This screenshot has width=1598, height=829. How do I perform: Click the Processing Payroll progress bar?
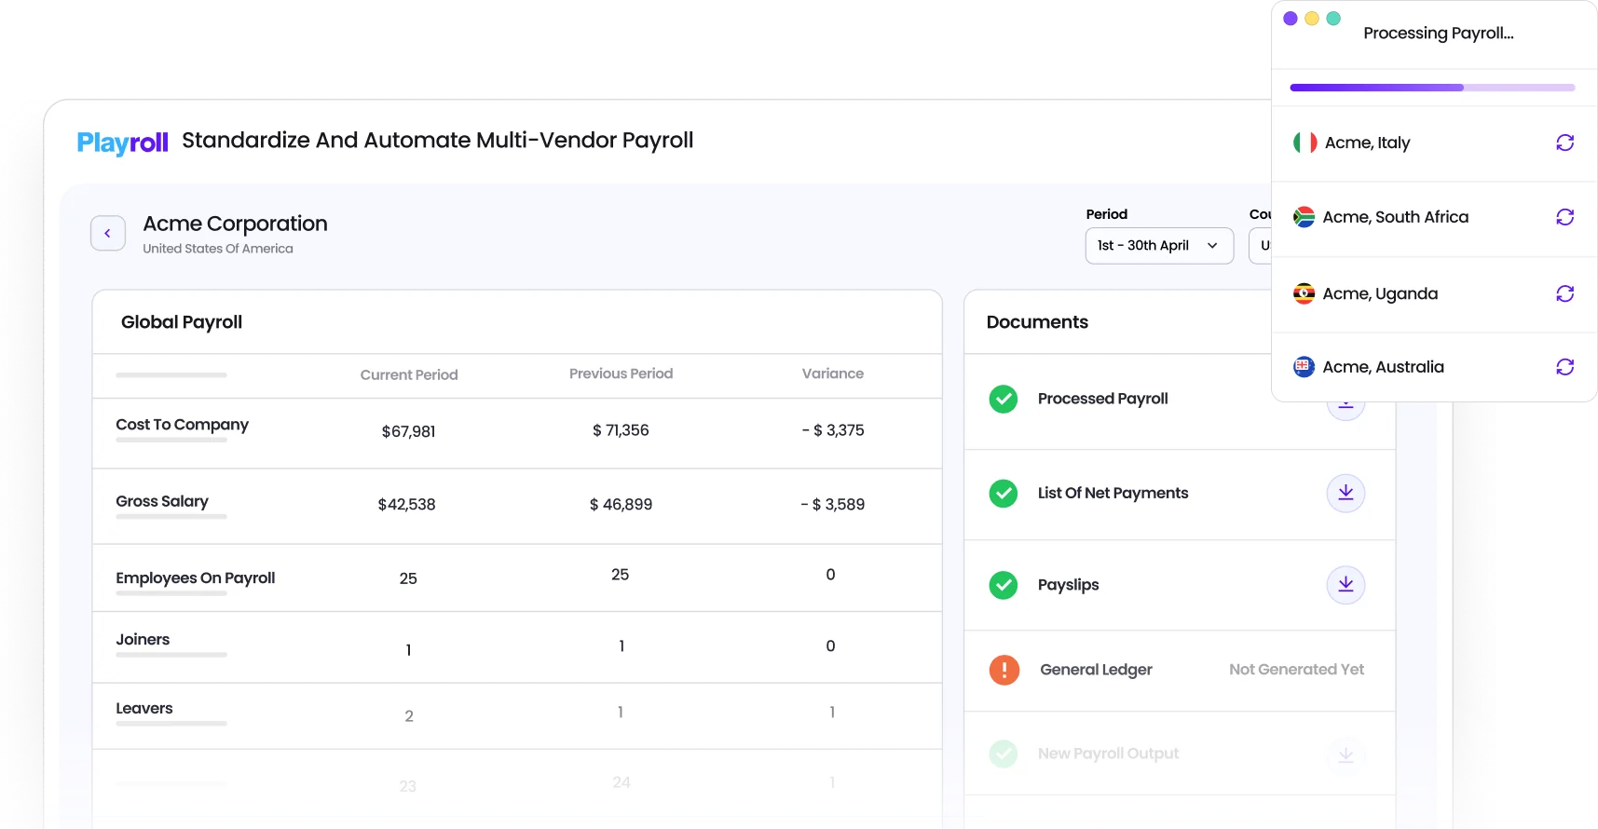(x=1432, y=88)
